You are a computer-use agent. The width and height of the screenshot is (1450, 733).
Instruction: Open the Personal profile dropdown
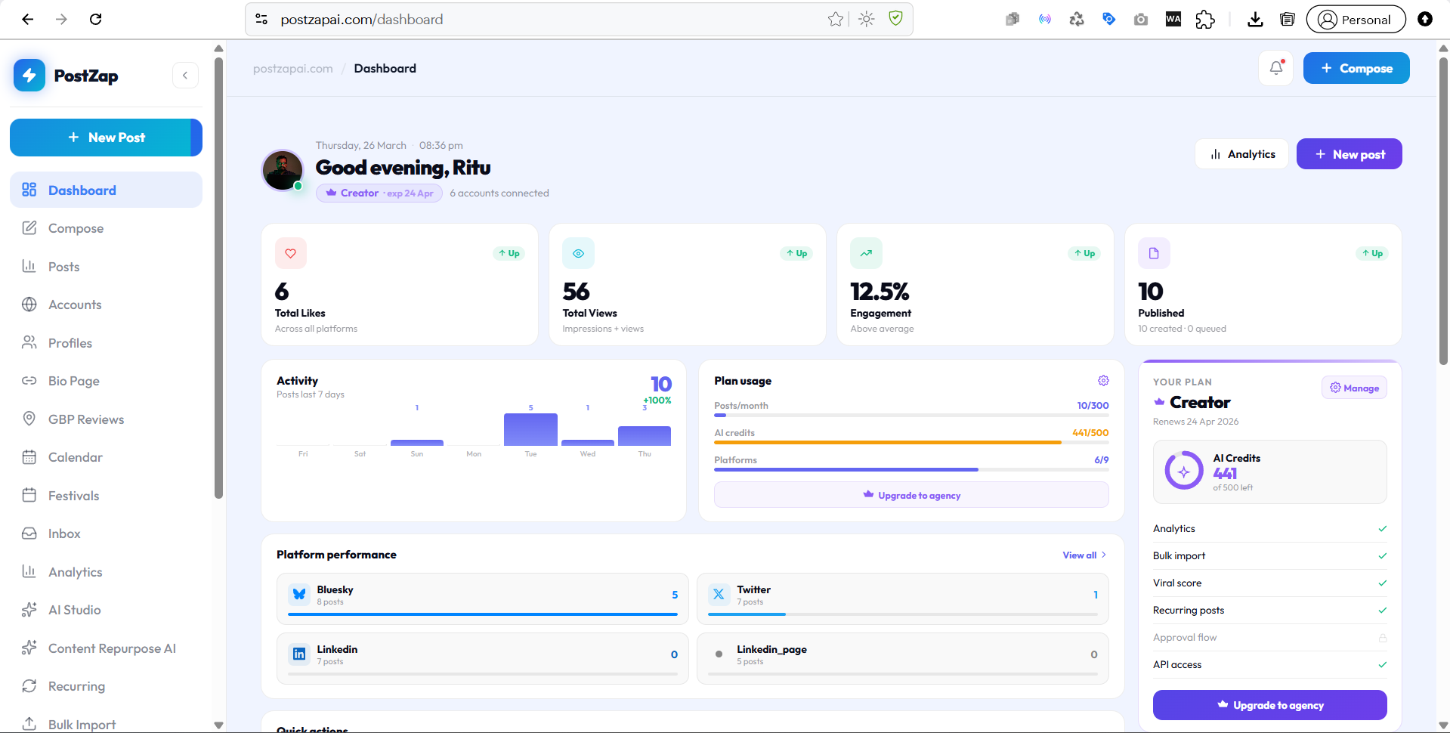click(x=1356, y=20)
